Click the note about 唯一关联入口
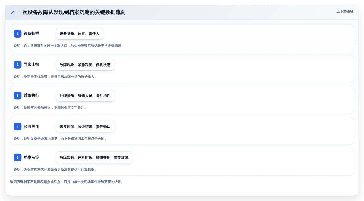Viewport: 364px width, 201px height. point(69,46)
